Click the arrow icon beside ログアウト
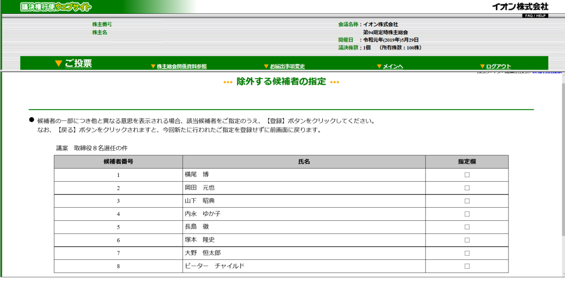Viewport: 565px width, 306px height. tap(482, 66)
